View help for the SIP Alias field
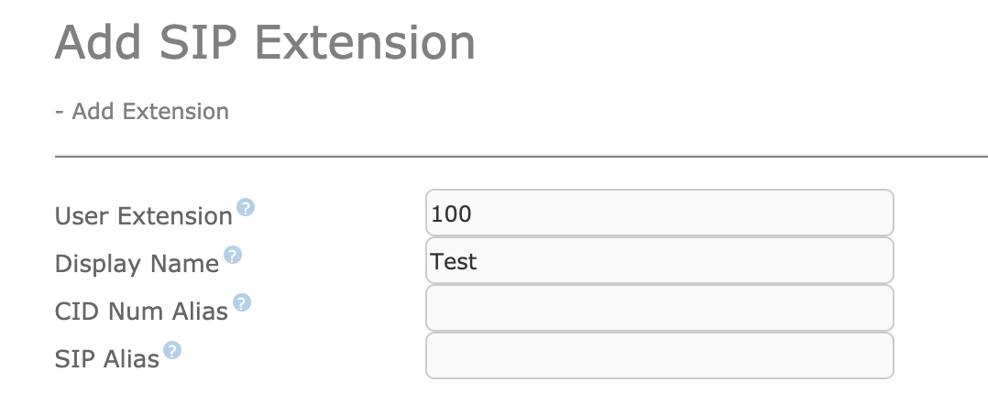Screen dimensions: 988x394 tap(172, 350)
